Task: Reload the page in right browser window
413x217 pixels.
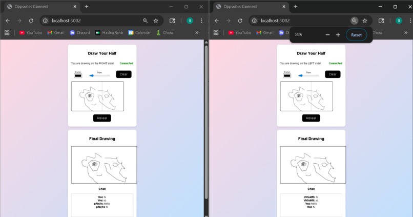Action: coord(240,21)
